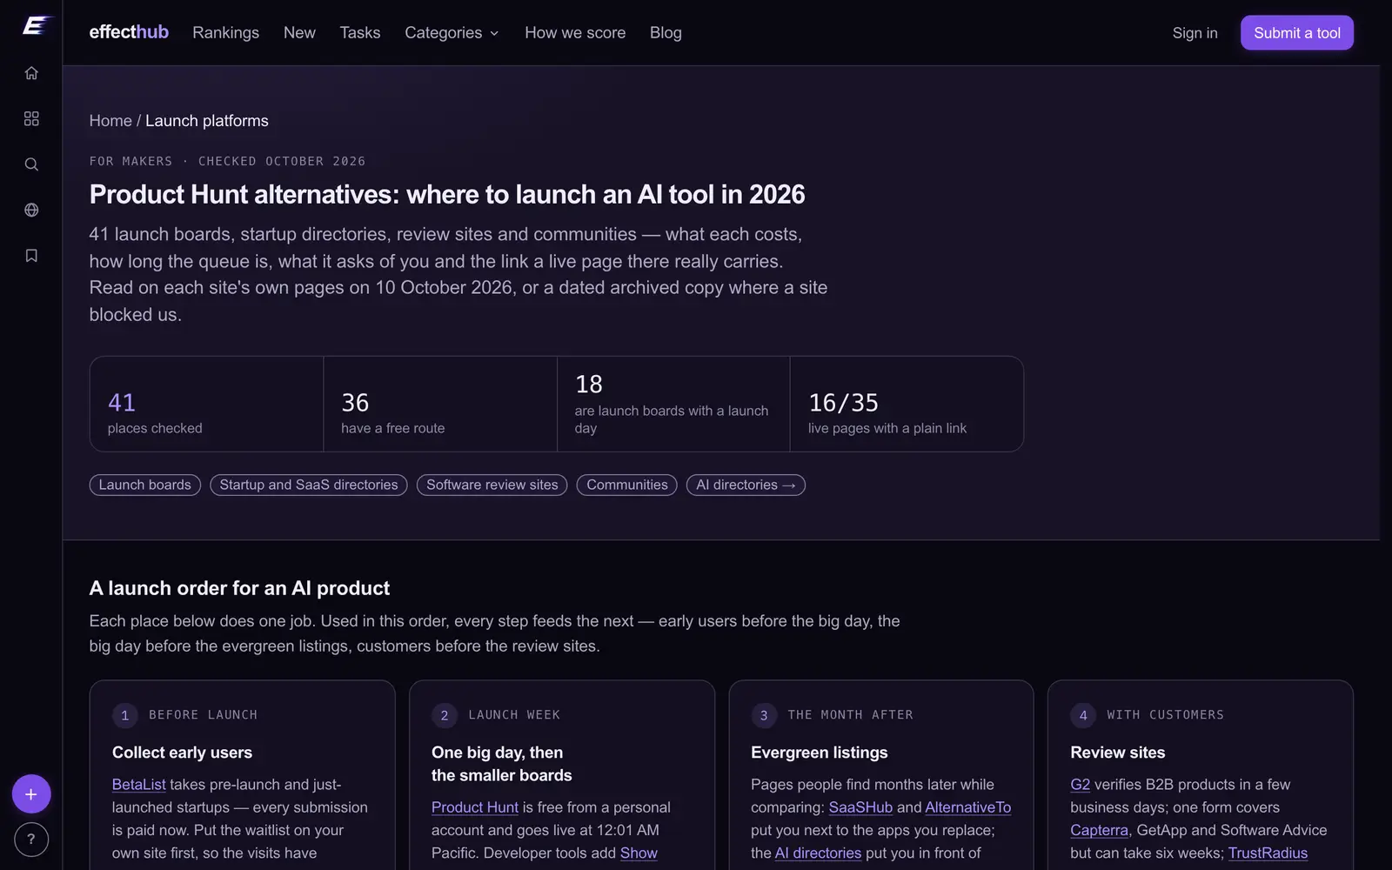Select the Communities chip
Screen dimensions: 1392x870
[x=627, y=485]
